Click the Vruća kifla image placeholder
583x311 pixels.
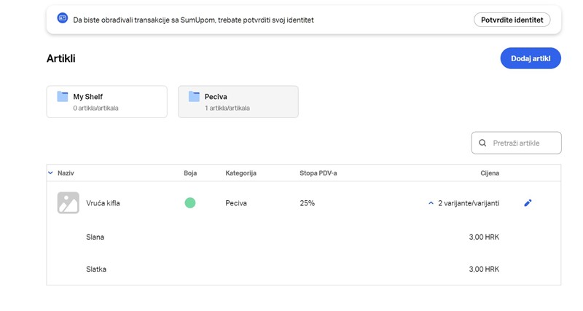68,202
